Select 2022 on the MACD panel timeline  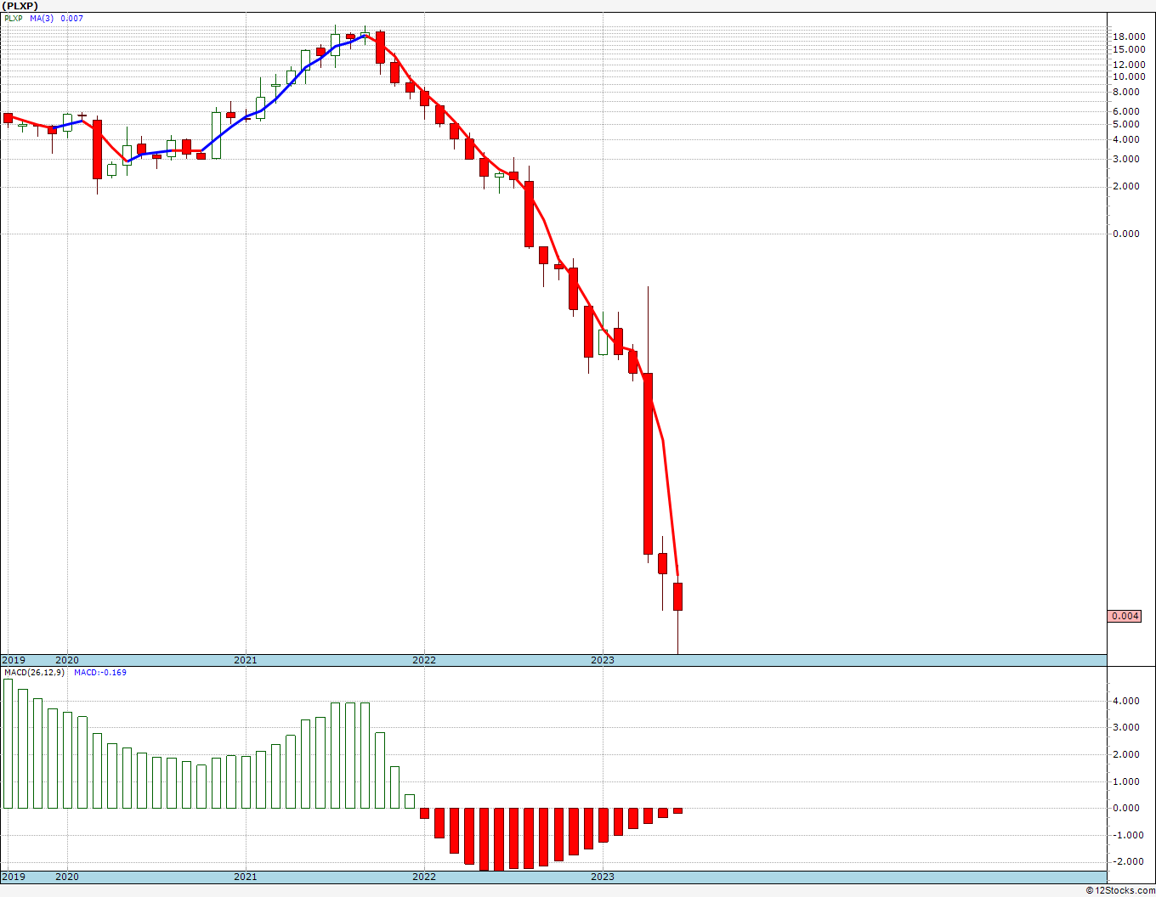coord(423,877)
